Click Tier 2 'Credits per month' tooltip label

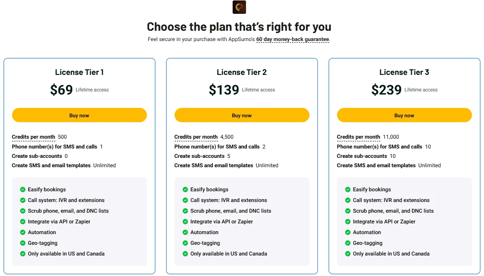(196, 137)
